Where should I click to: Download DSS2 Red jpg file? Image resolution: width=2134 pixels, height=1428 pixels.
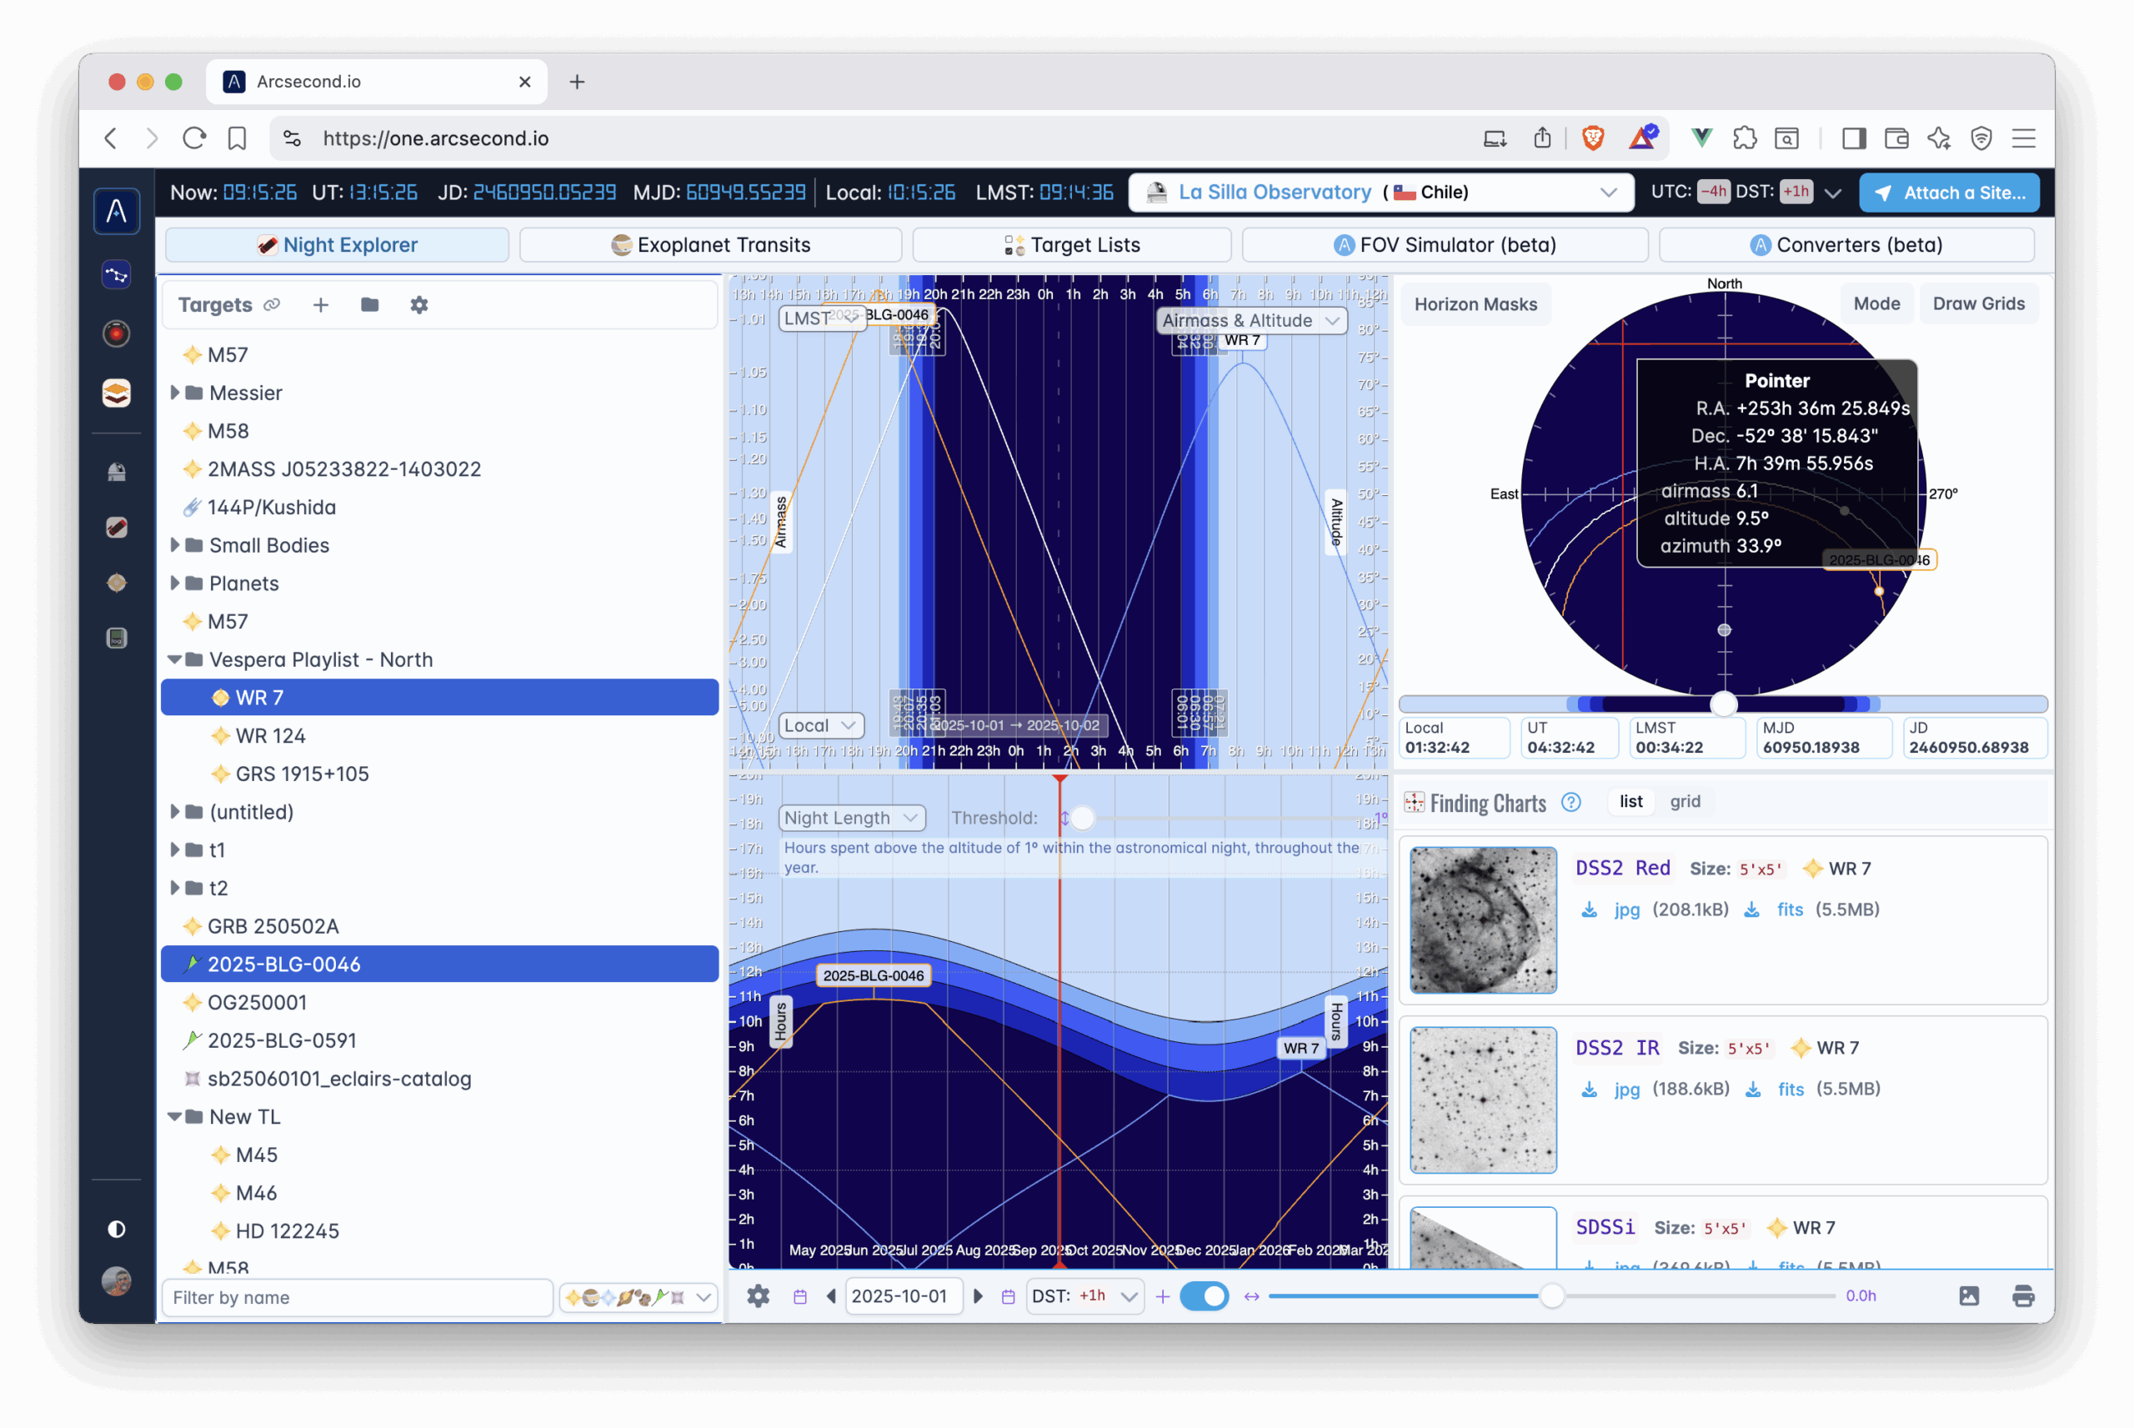pos(1626,909)
